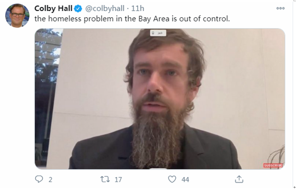This screenshot has height=192, width=296.
Task: Click the Colby Hall display name
Action: [53, 9]
